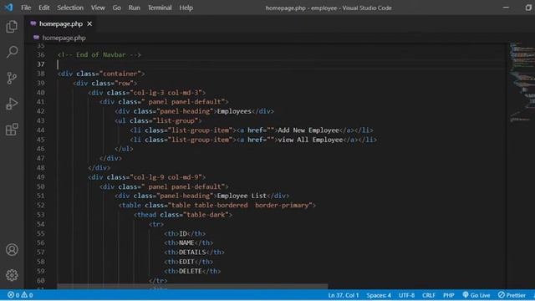Click the 'container' class value on line 38

[120, 74]
